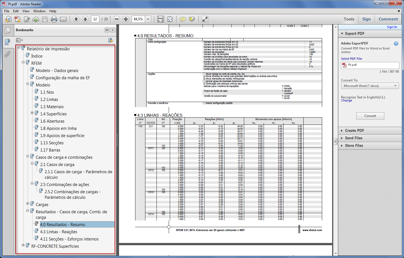Viewport: 404px width, 258px height.
Task: Expand the Cargas bookmark node
Action: pos(27,204)
